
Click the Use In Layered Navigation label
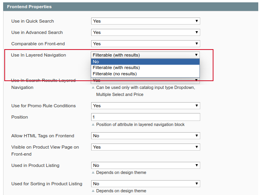(39, 55)
